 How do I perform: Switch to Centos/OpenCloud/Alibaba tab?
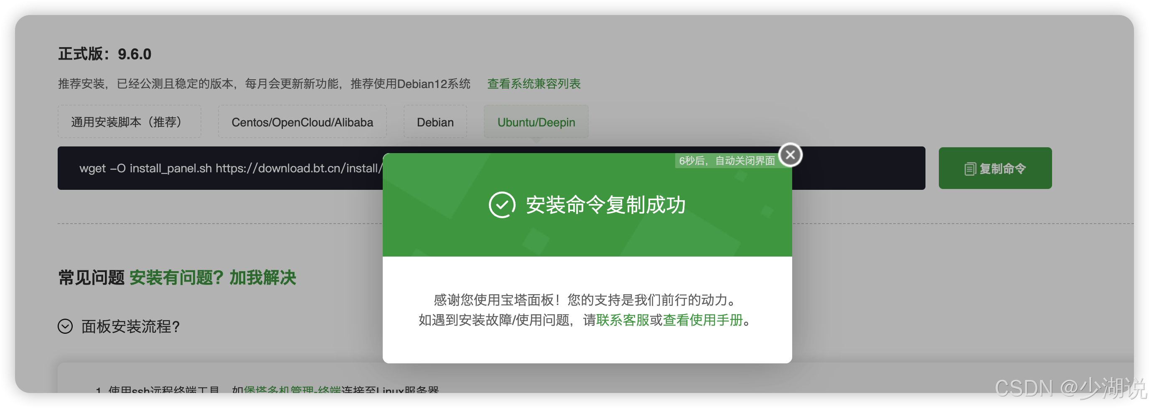click(302, 121)
